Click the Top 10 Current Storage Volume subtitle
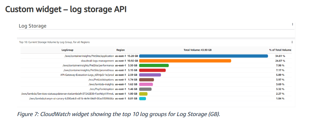The image size is (317, 122). click(54, 42)
